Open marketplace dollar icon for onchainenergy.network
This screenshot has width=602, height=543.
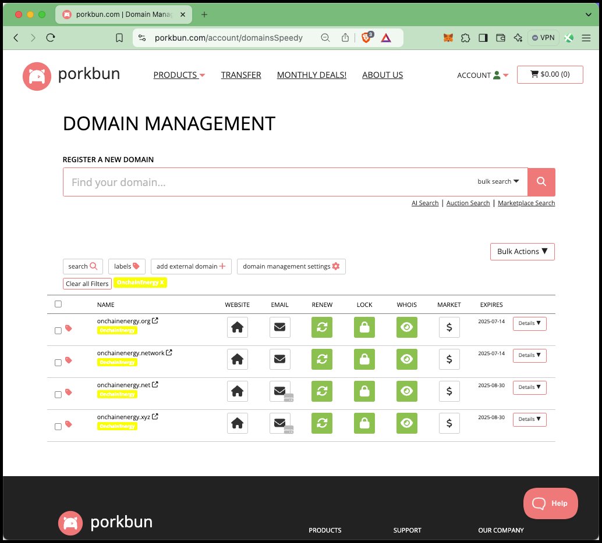point(449,359)
